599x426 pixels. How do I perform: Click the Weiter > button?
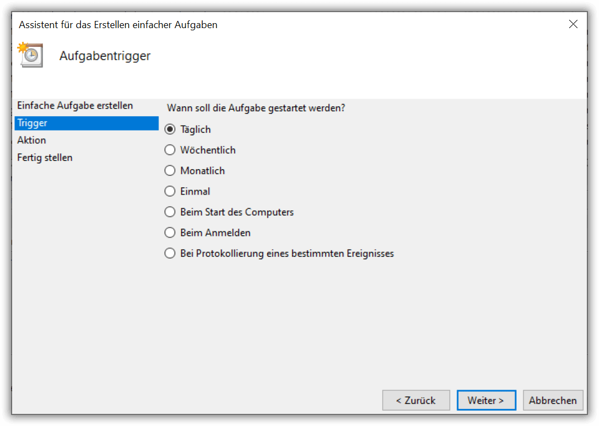486,400
